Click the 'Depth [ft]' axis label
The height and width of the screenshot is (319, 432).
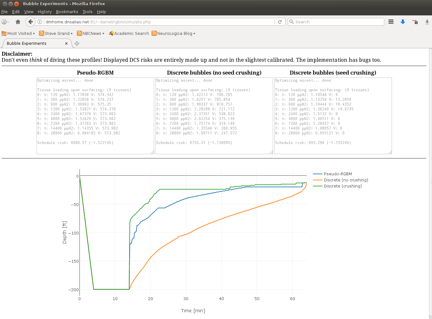tap(64, 233)
